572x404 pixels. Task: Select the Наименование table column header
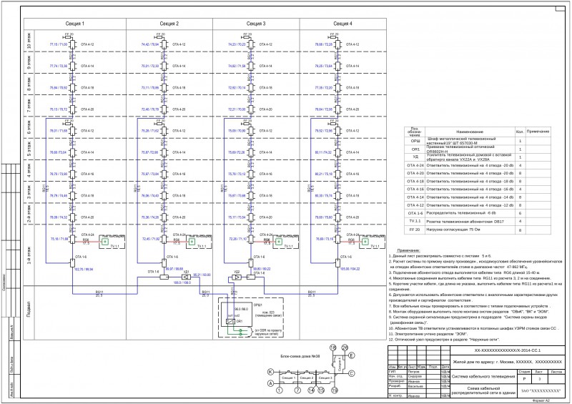point(470,132)
